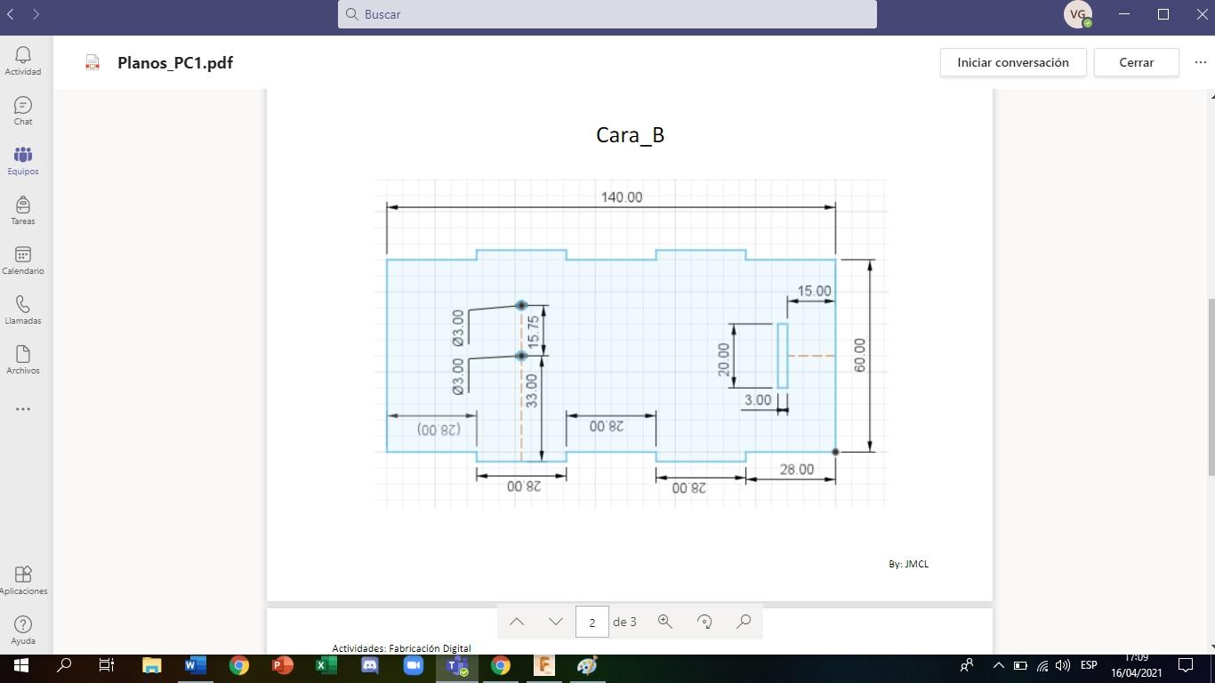The height and width of the screenshot is (683, 1215).
Task: Open Discord from the taskbar
Action: click(370, 665)
